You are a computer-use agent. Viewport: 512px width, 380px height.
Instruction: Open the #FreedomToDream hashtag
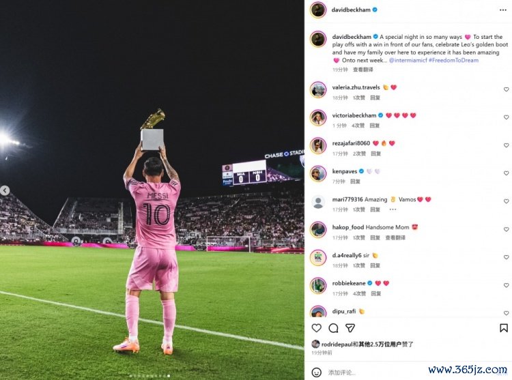453,60
